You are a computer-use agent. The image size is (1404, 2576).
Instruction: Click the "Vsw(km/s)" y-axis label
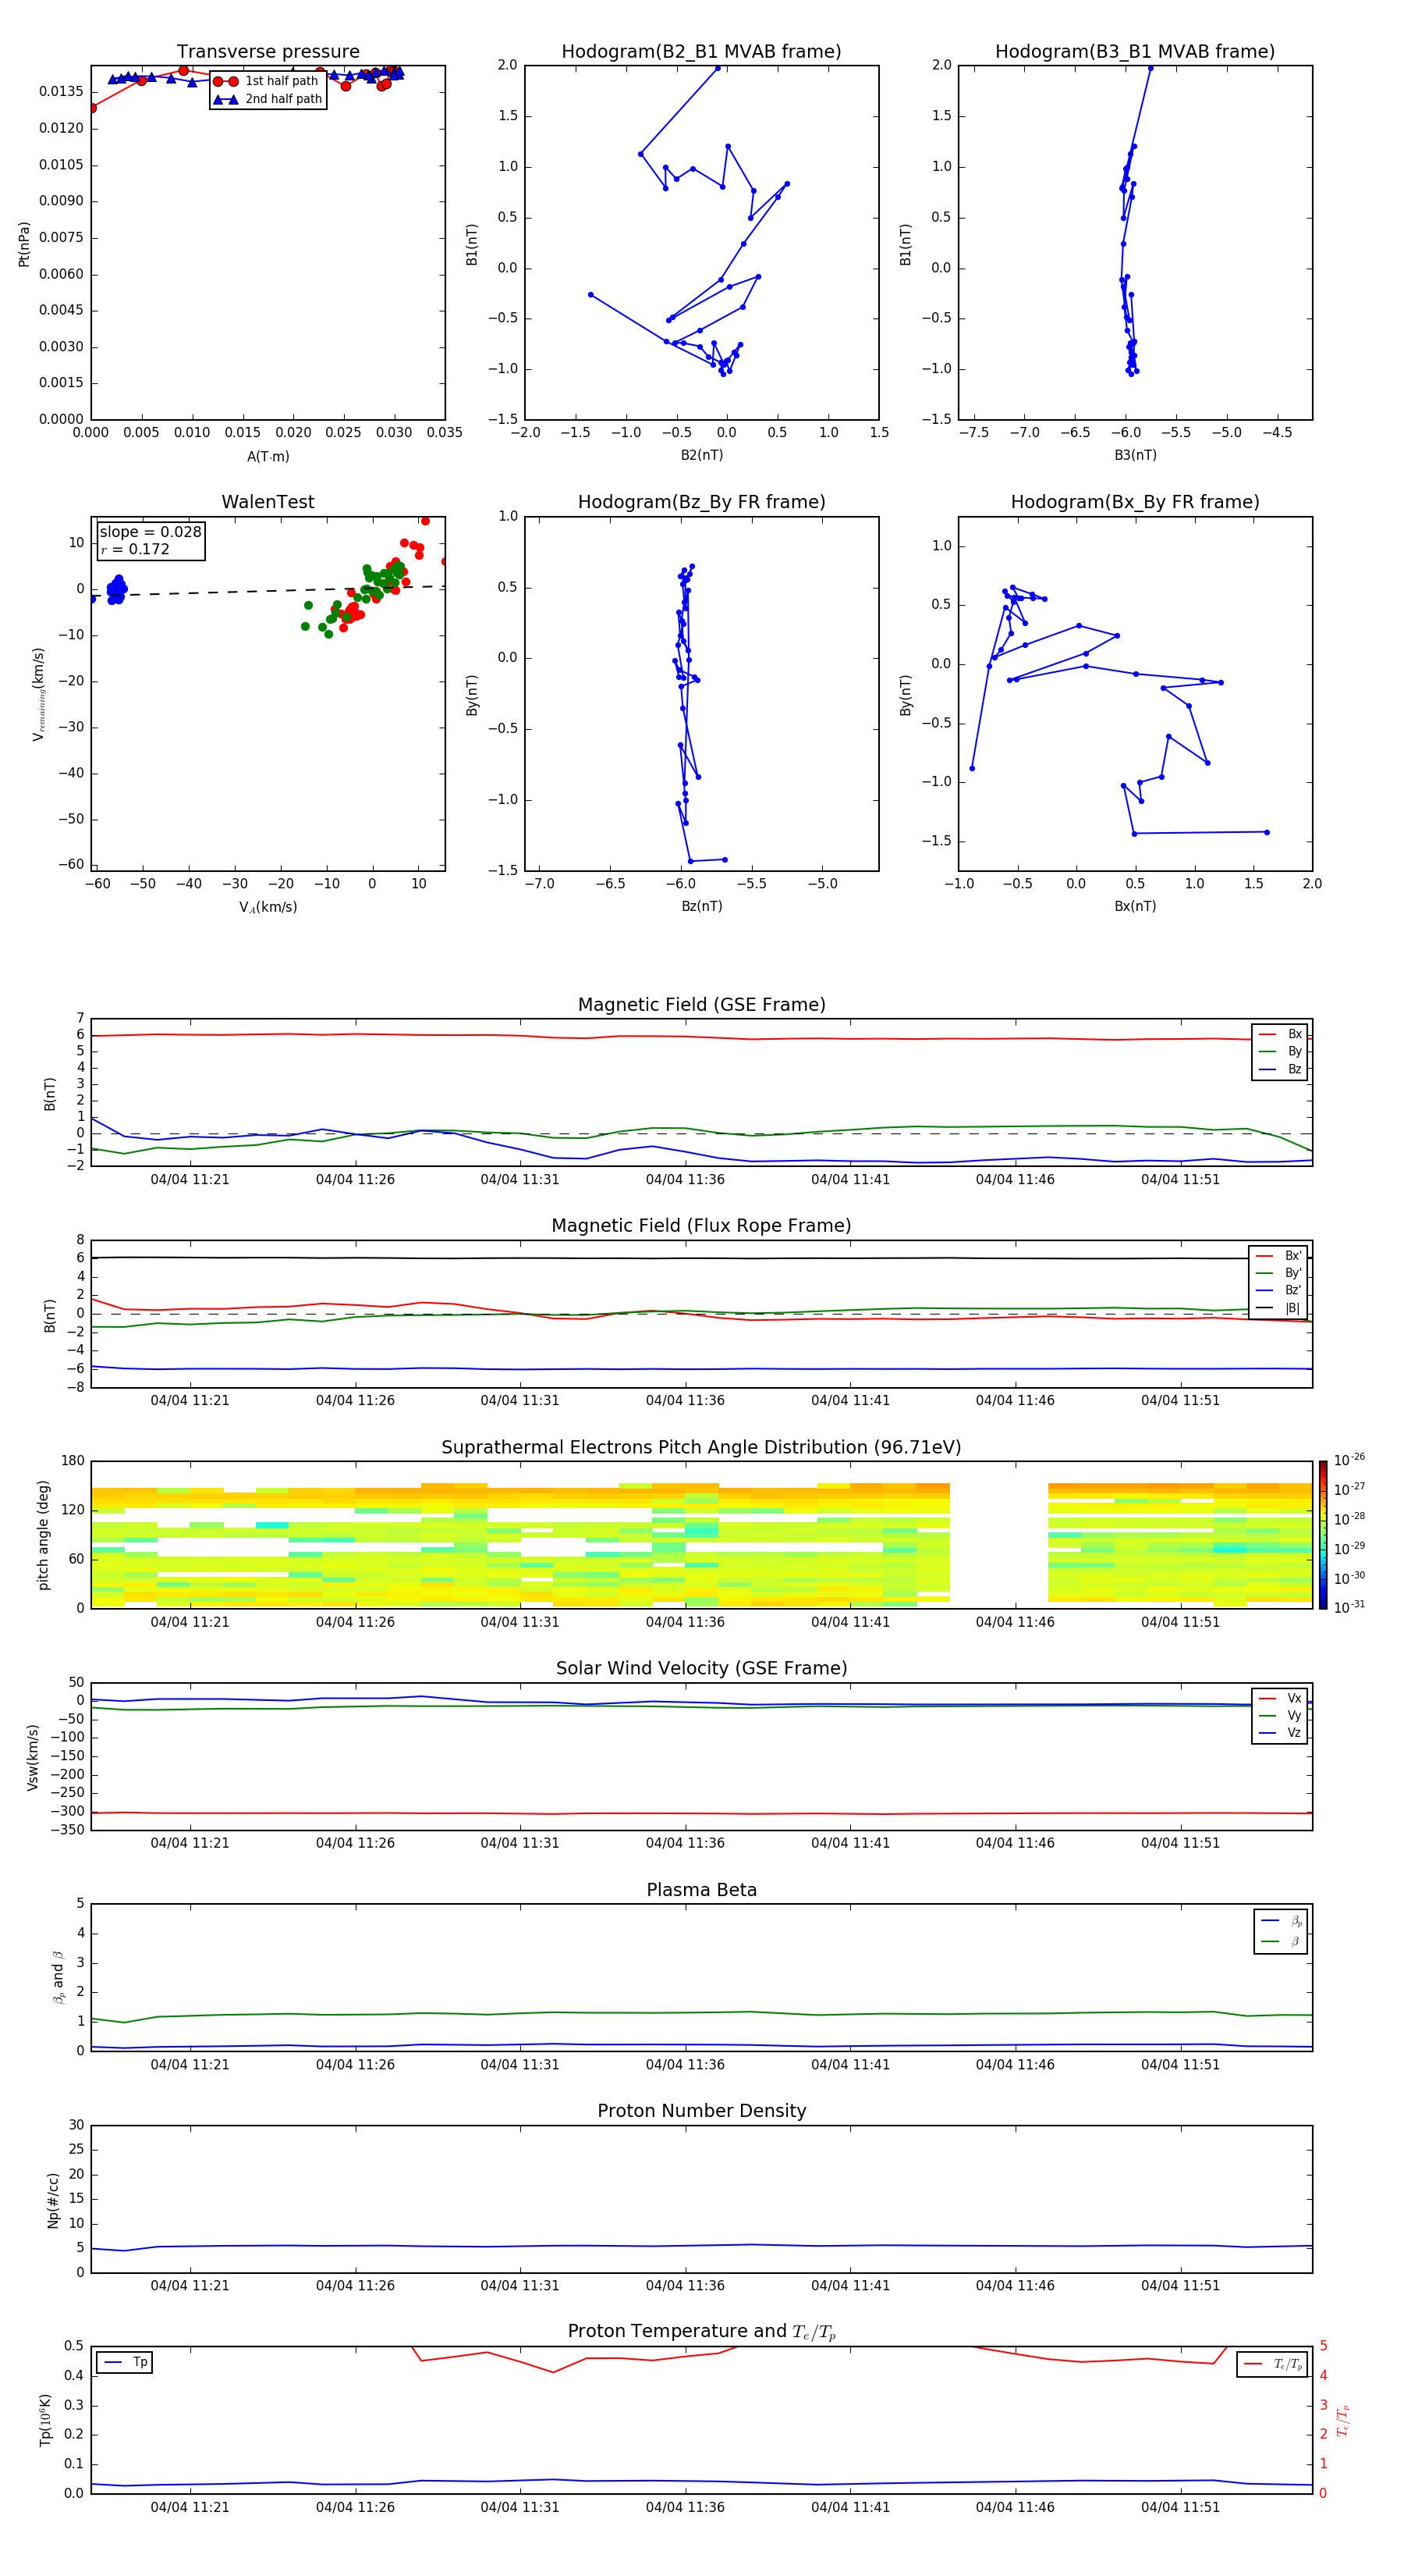33,1757
